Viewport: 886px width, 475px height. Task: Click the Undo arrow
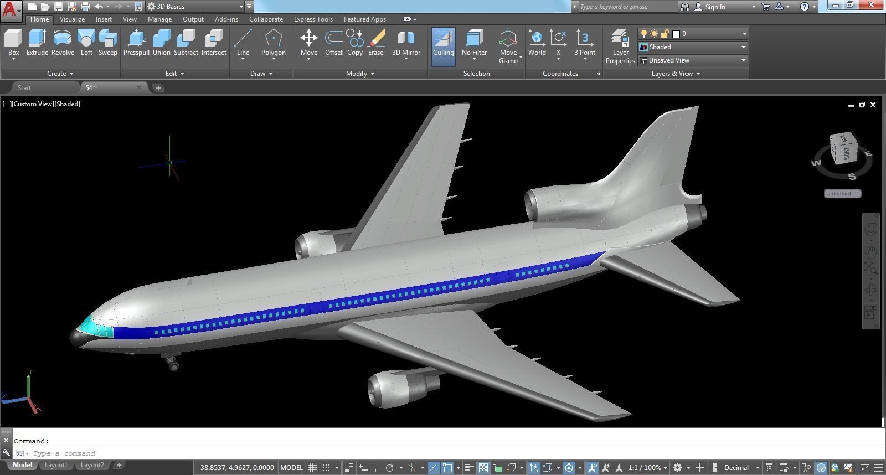[x=99, y=7]
